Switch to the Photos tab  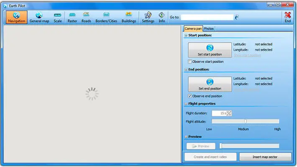[209, 28]
